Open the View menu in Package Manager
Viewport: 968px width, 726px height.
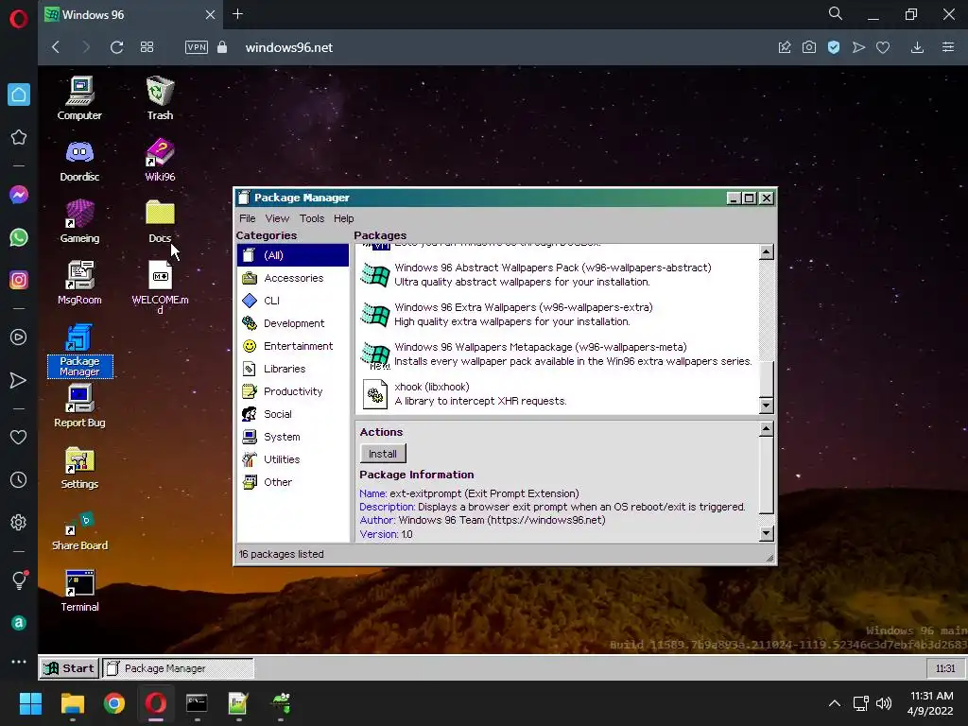[277, 218]
